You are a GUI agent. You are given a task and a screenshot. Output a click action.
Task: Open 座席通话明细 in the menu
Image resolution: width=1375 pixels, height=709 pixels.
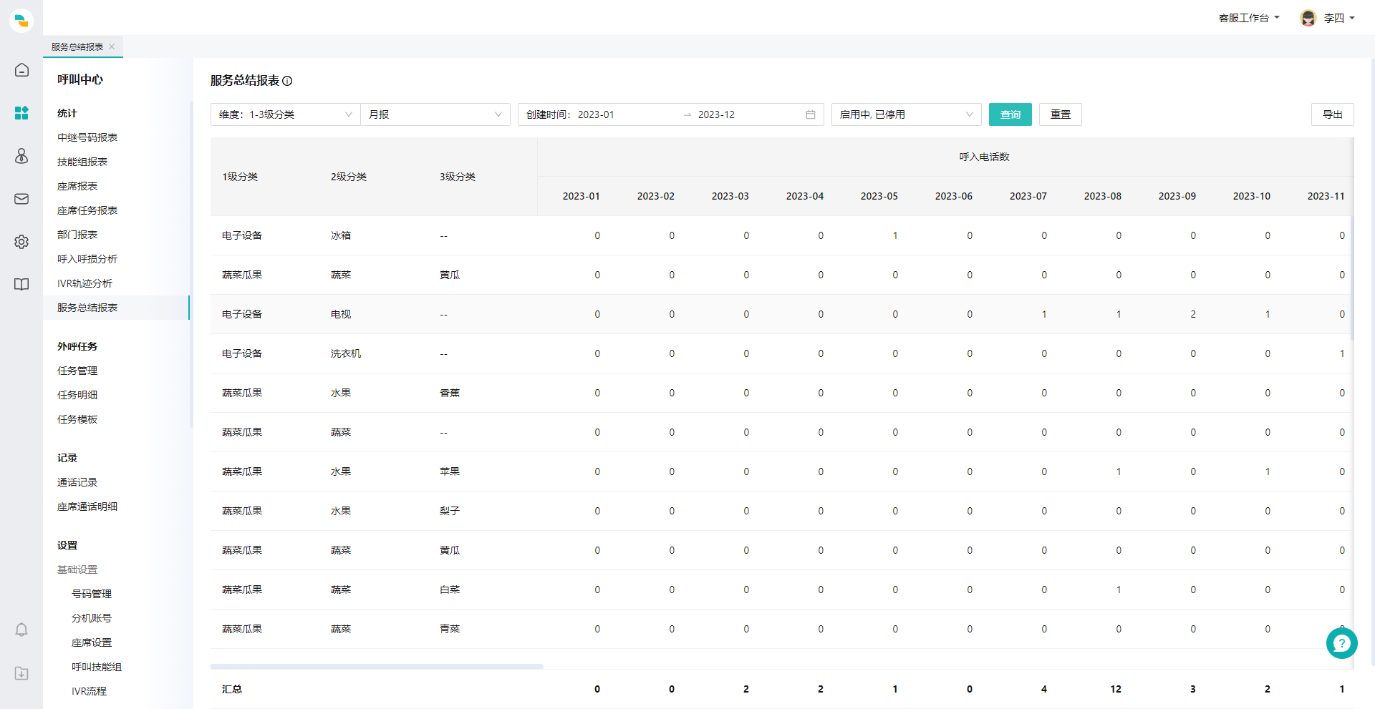(87, 507)
